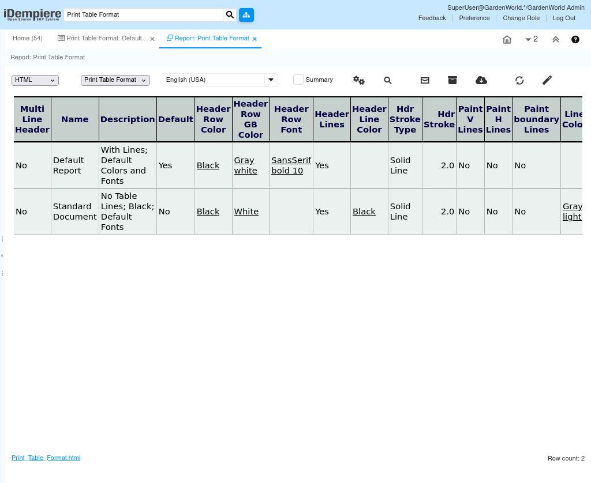591x483 pixels.
Task: Click the Paint boundary Lines column header
Action: (x=536, y=119)
